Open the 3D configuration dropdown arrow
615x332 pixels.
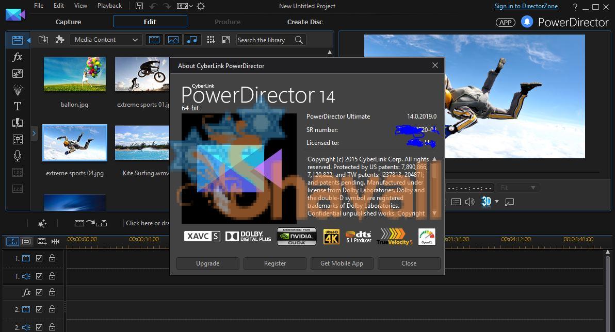click(497, 202)
